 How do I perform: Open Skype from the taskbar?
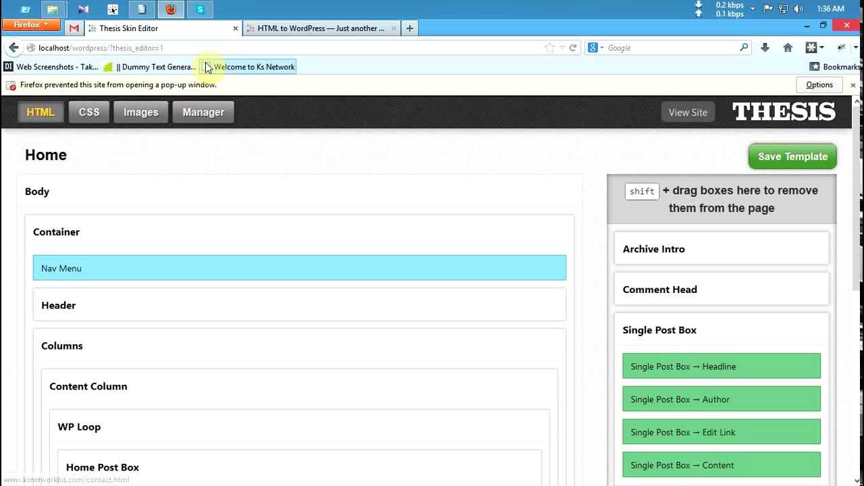[200, 9]
